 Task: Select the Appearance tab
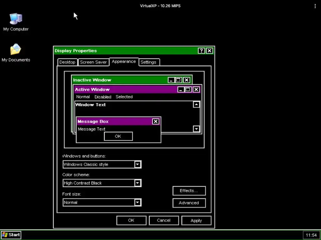click(124, 62)
